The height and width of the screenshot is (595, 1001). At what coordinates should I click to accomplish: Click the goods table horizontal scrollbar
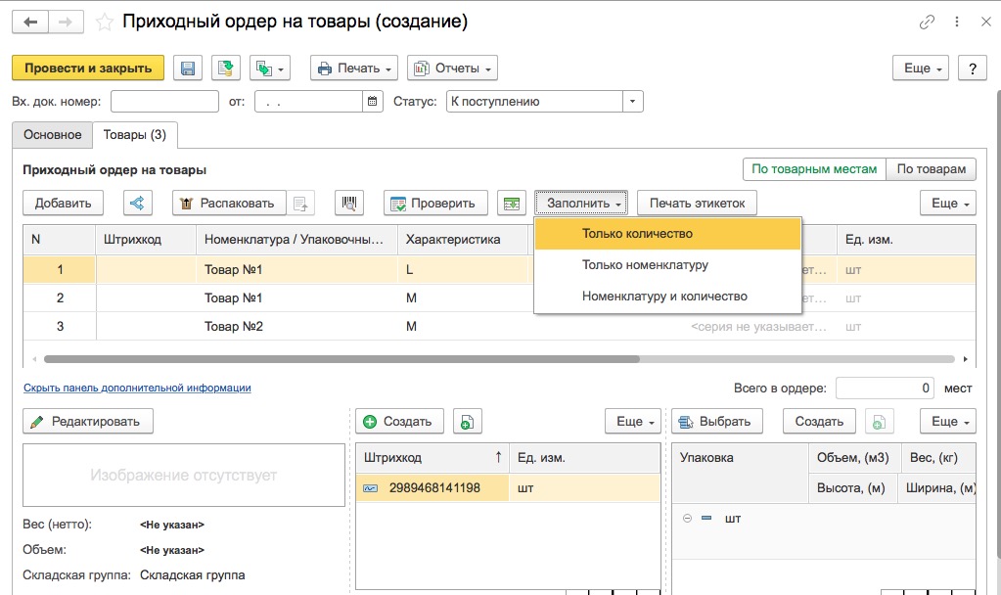pos(341,359)
